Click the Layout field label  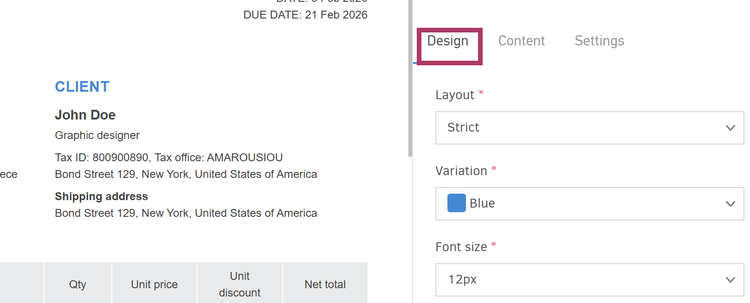454,95
